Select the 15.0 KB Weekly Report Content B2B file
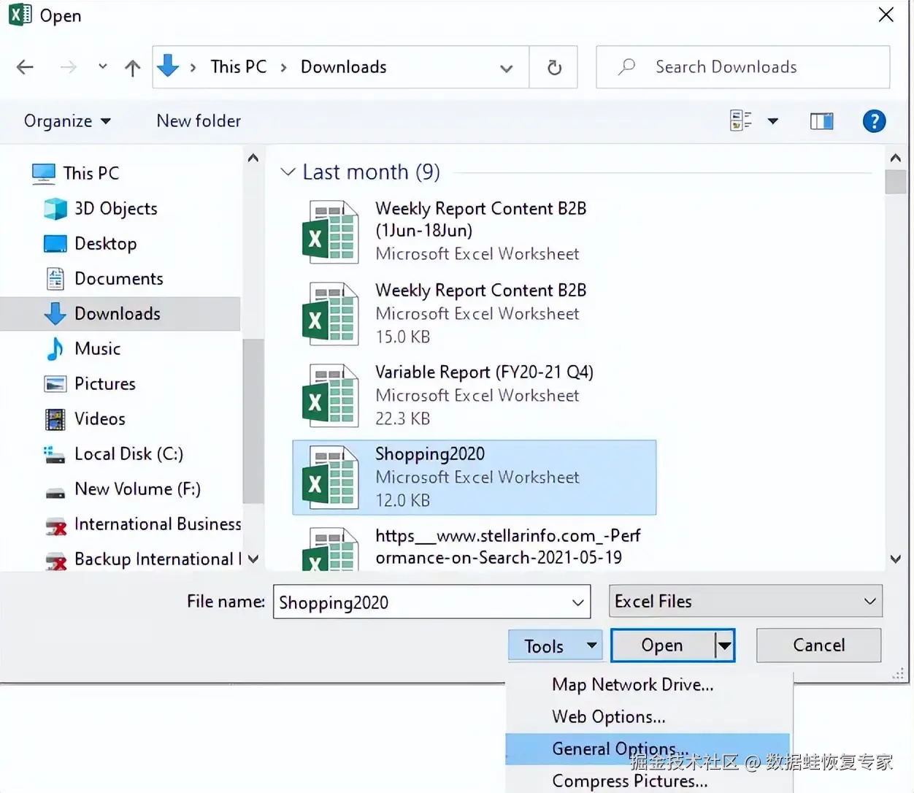The width and height of the screenshot is (914, 793). pyautogui.click(x=475, y=313)
